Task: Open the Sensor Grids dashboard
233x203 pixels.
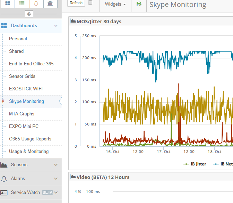Action: tap(22, 76)
